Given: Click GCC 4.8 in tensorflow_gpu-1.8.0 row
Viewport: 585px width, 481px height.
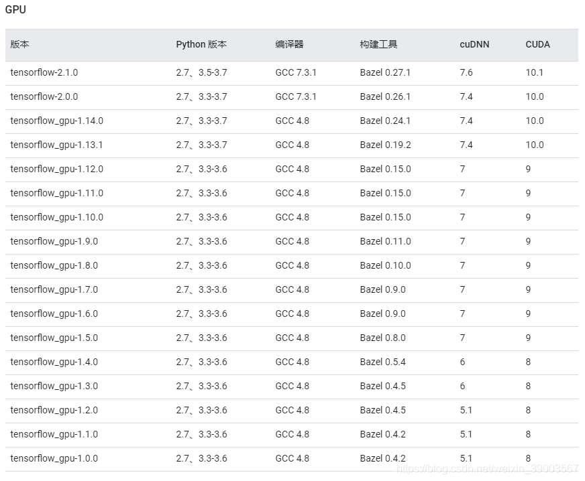Looking at the screenshot, I should 292,265.
